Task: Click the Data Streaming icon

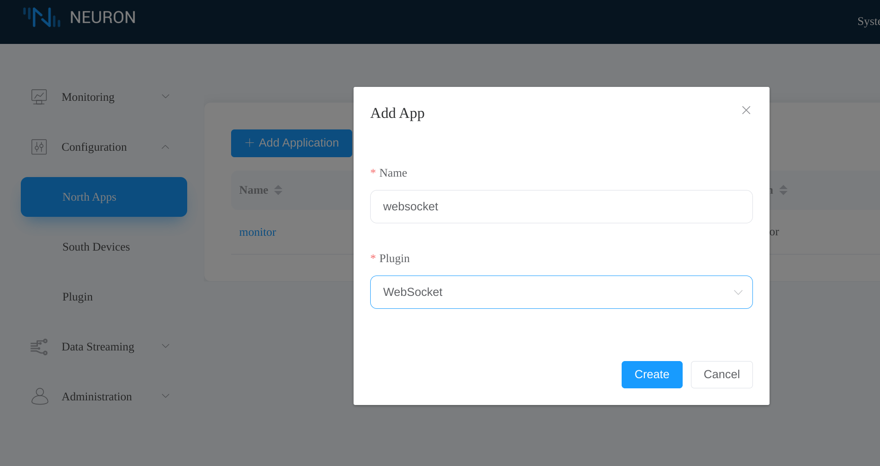Action: 39,347
